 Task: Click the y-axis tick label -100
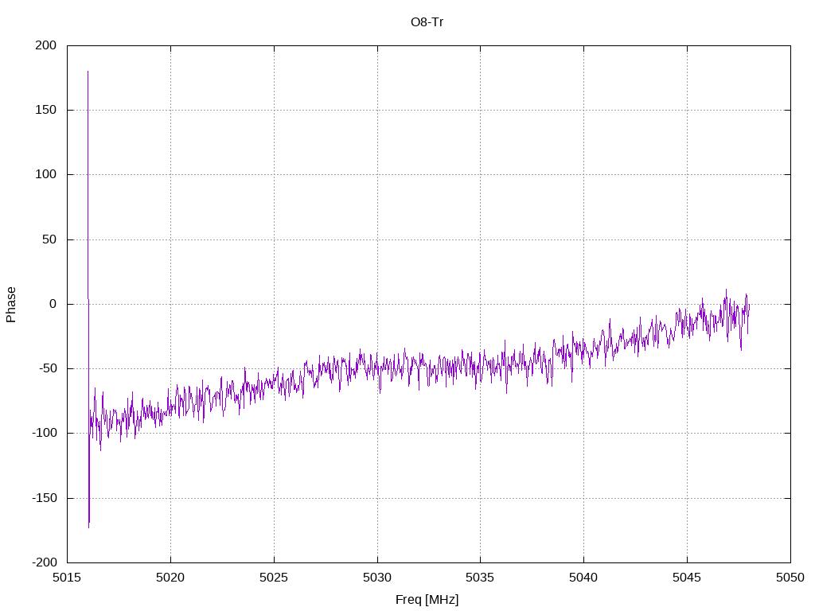point(45,433)
